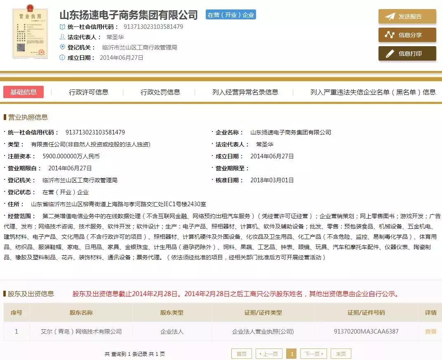Click the 在营（开业）企业 status badge
Screen dimensions: 442x360
click(230, 14)
